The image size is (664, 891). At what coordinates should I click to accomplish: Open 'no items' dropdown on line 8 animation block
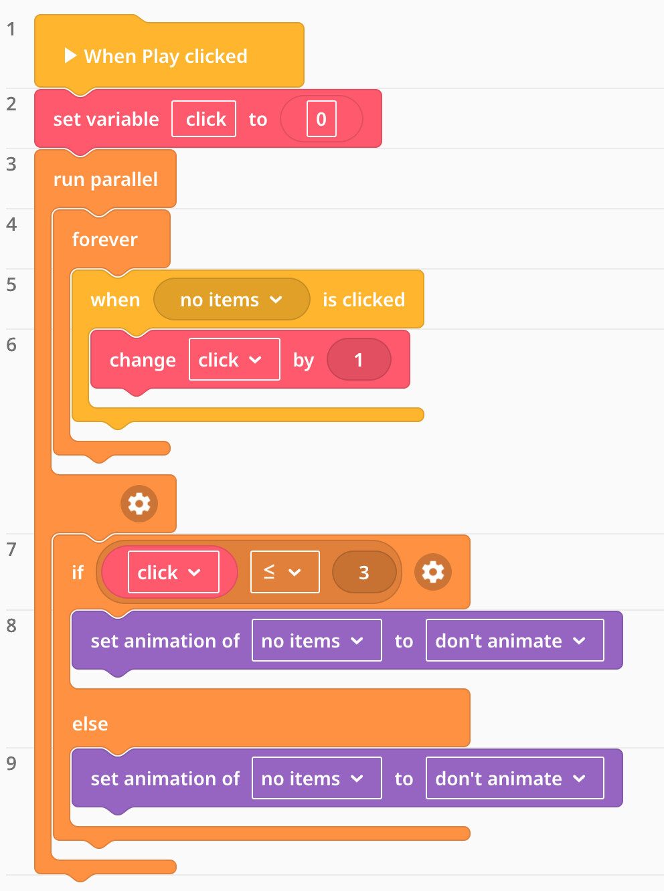click(317, 641)
